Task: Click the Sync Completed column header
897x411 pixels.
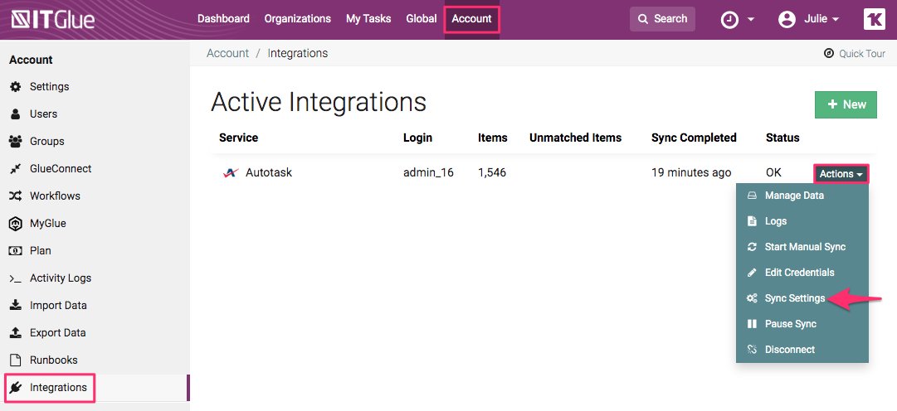Action: (x=694, y=138)
